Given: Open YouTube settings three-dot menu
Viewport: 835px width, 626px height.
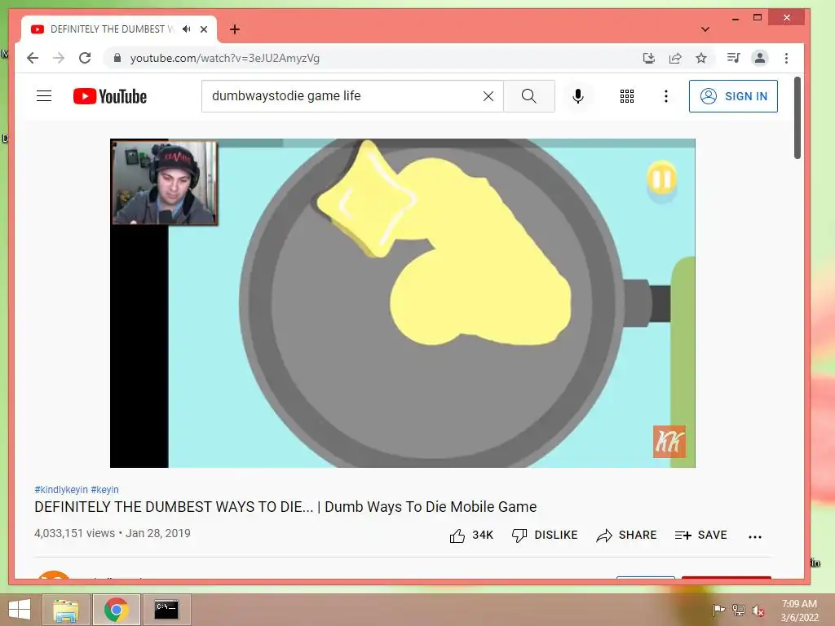Looking at the screenshot, I should click(665, 96).
